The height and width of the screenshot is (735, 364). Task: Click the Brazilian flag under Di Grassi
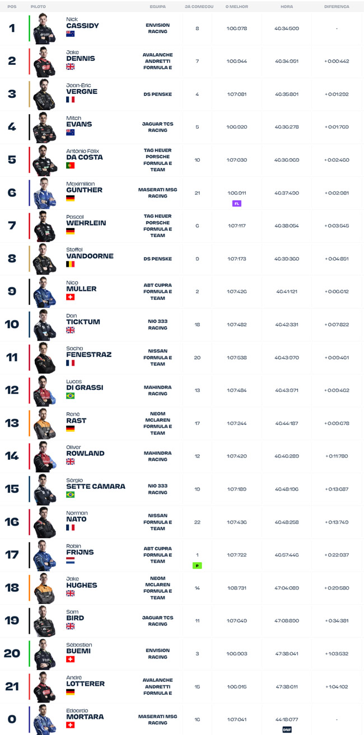tap(71, 395)
